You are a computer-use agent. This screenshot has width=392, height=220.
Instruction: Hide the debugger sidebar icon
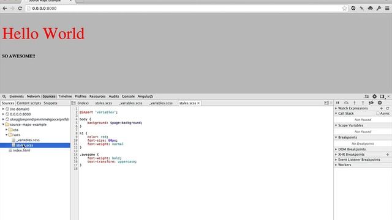tap(326, 103)
